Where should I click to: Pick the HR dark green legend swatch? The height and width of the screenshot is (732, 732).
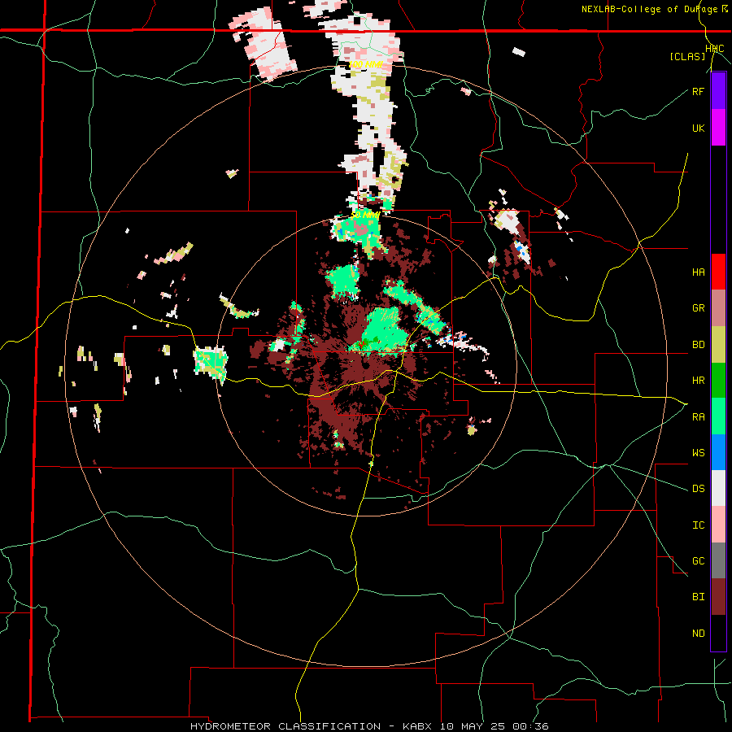(718, 380)
